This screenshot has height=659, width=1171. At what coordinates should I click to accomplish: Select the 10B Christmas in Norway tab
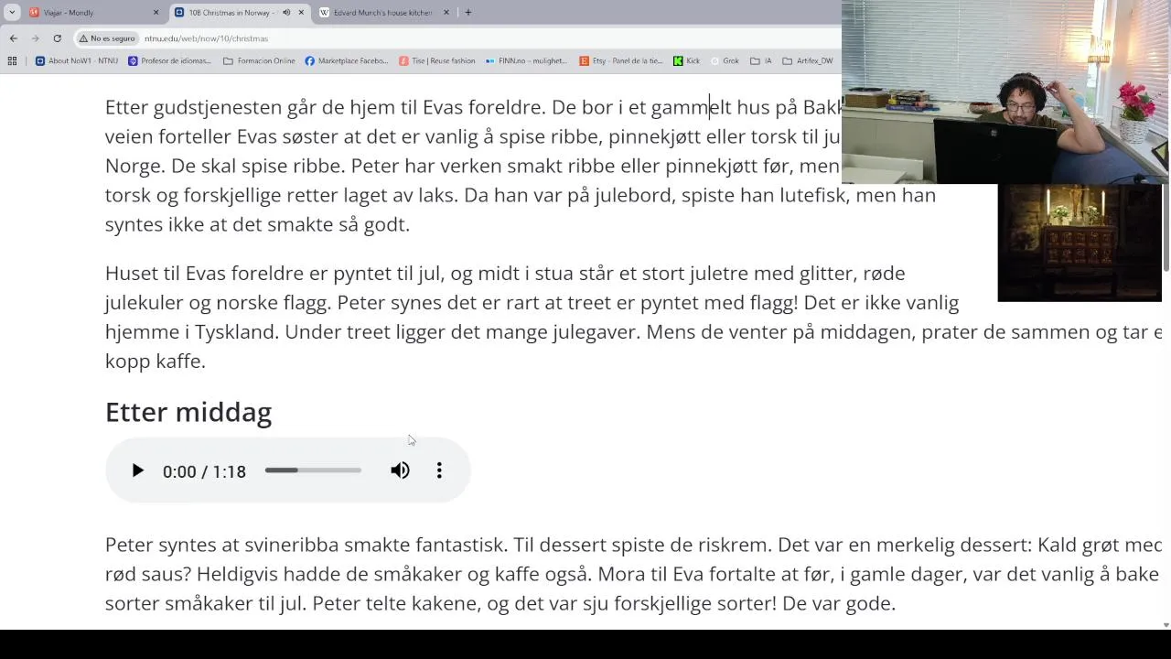tap(240, 13)
